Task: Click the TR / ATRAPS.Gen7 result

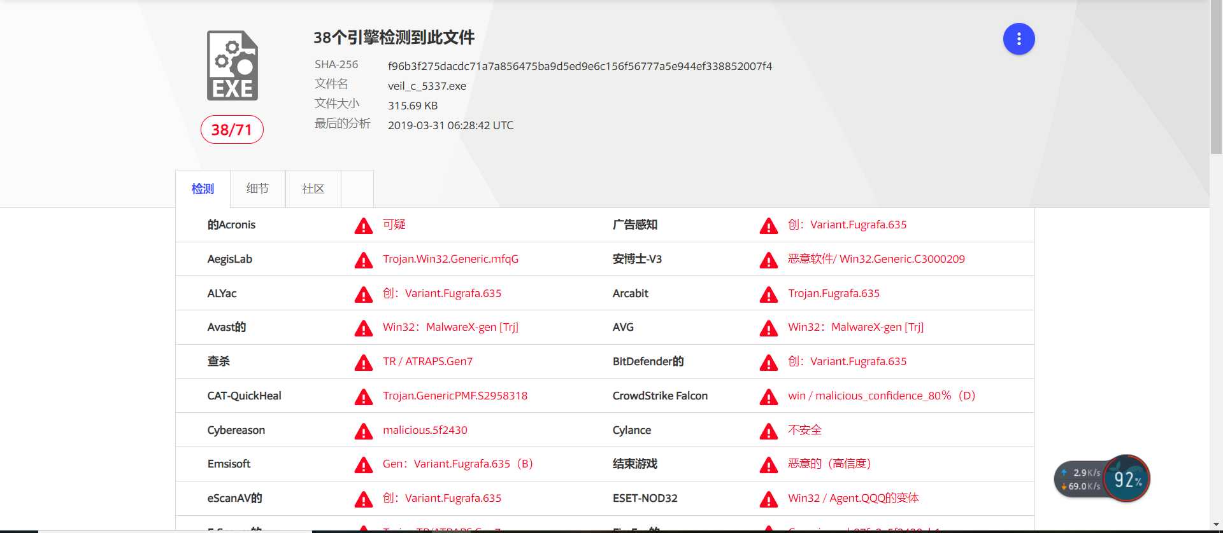Action: click(x=427, y=361)
